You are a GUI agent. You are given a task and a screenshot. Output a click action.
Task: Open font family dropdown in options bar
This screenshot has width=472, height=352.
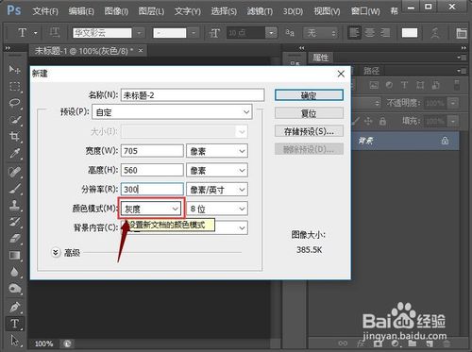pyautogui.click(x=139, y=33)
